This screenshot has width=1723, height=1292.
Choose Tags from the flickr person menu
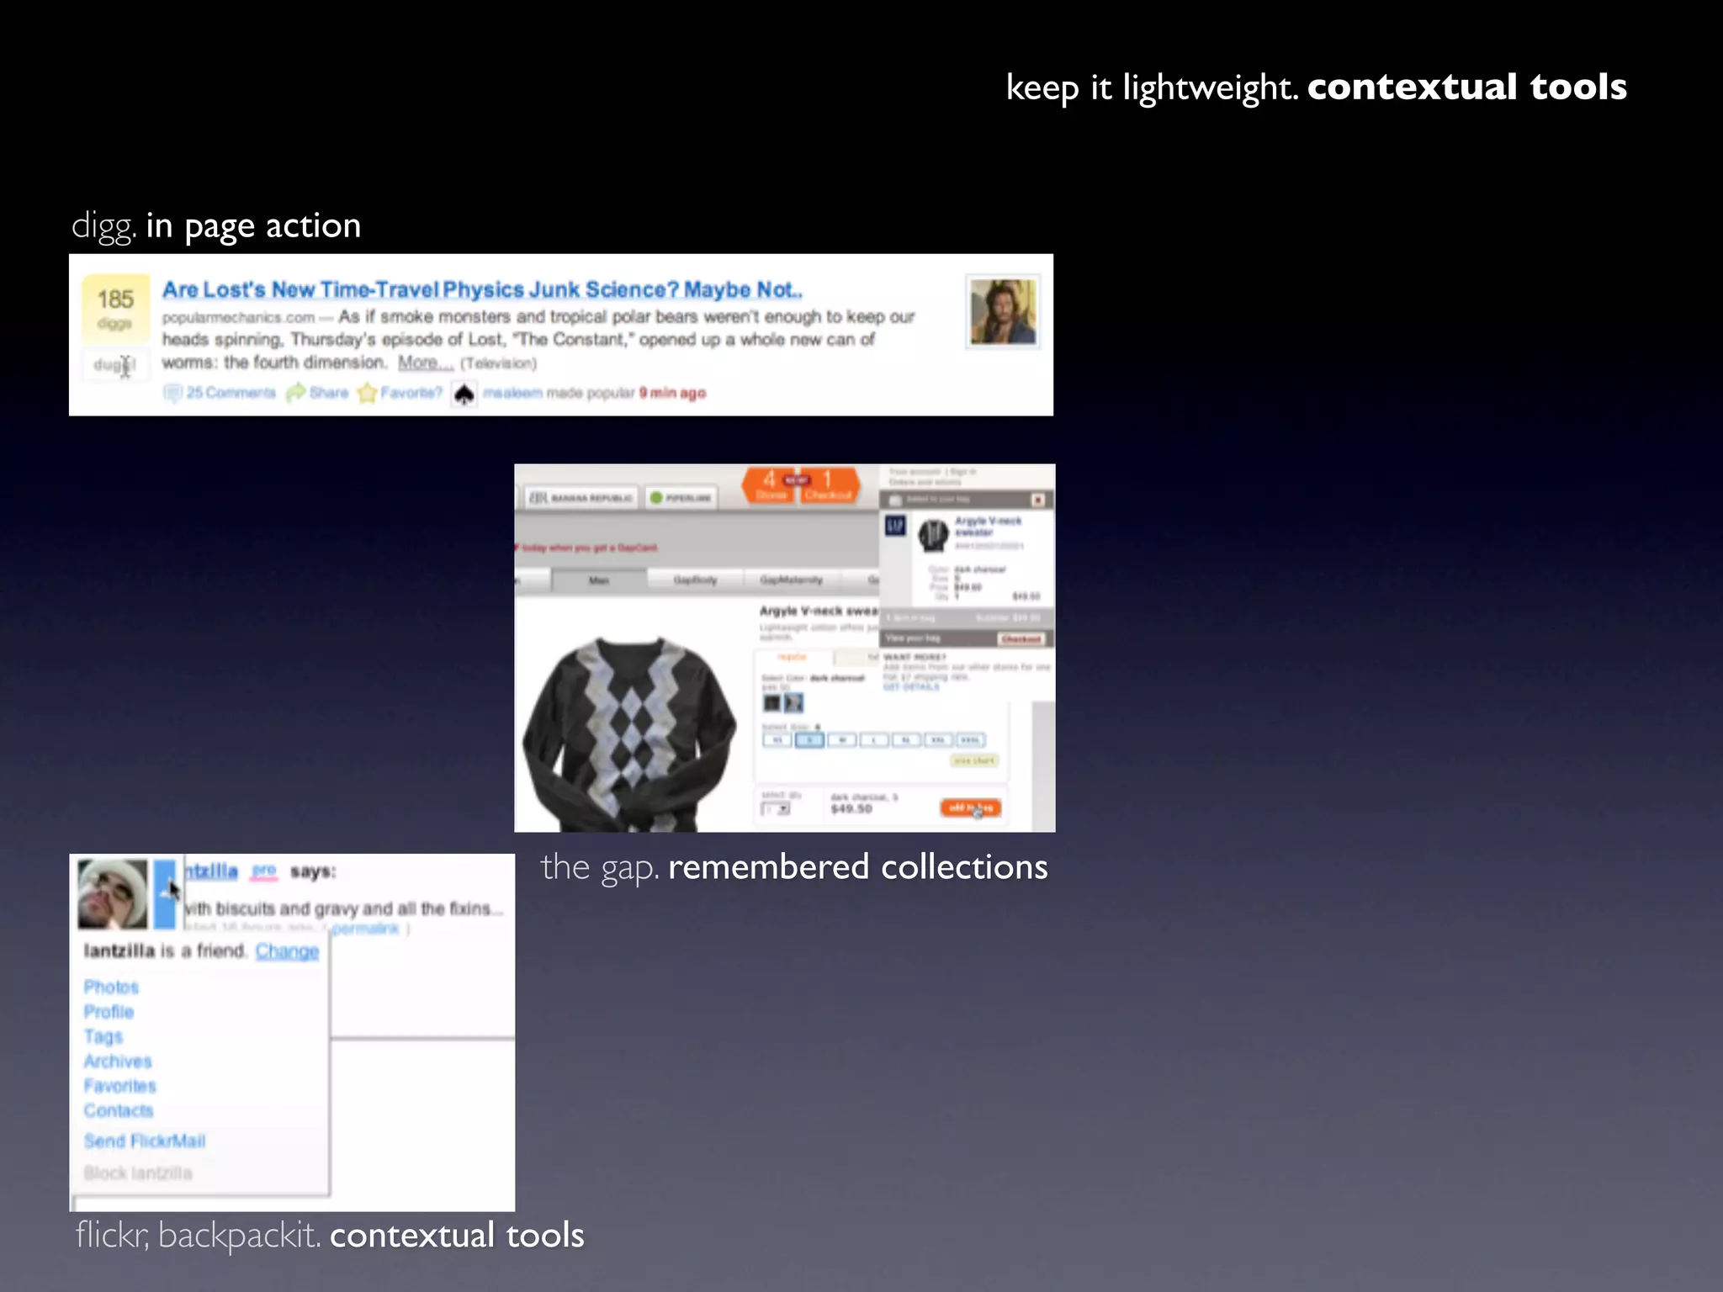tap(103, 1036)
